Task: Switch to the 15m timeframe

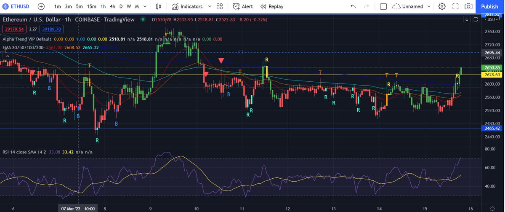Action: [91, 6]
